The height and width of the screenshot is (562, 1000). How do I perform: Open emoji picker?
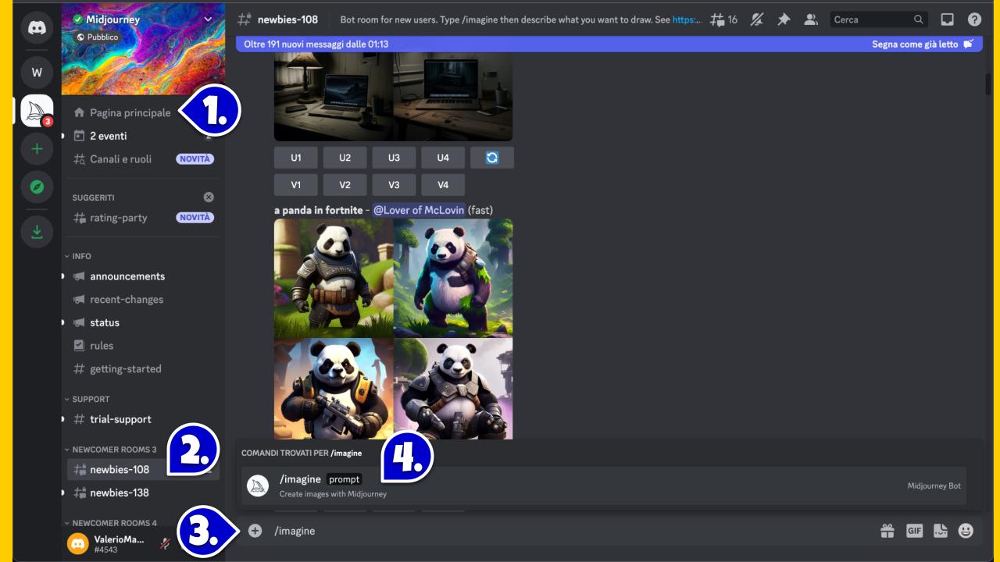966,531
